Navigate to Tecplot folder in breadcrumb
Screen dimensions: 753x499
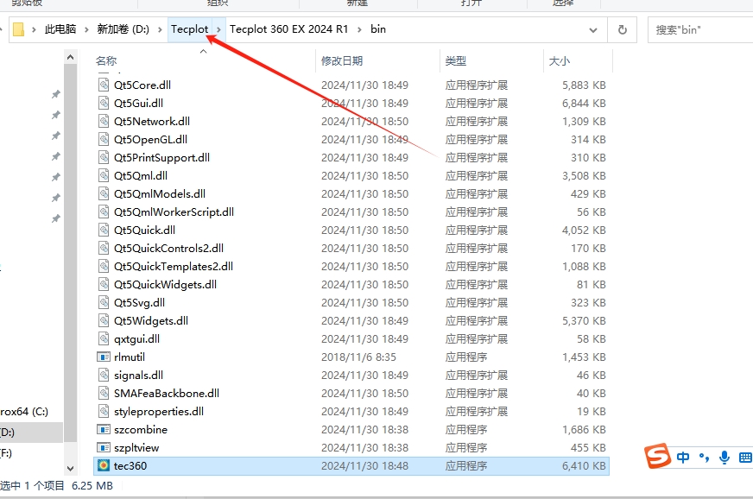click(x=189, y=29)
